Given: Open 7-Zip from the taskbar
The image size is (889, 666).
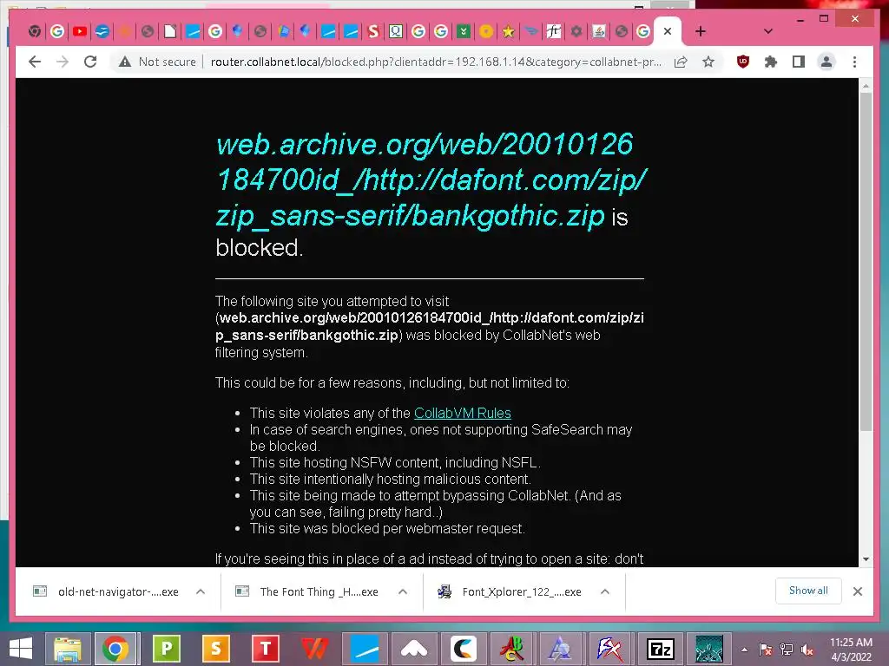Looking at the screenshot, I should pos(660,649).
